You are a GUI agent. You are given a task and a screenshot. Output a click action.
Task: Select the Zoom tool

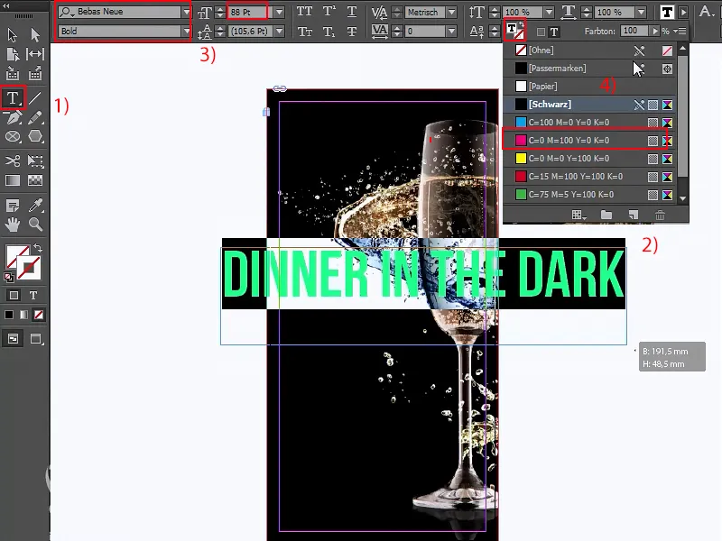coord(35,225)
